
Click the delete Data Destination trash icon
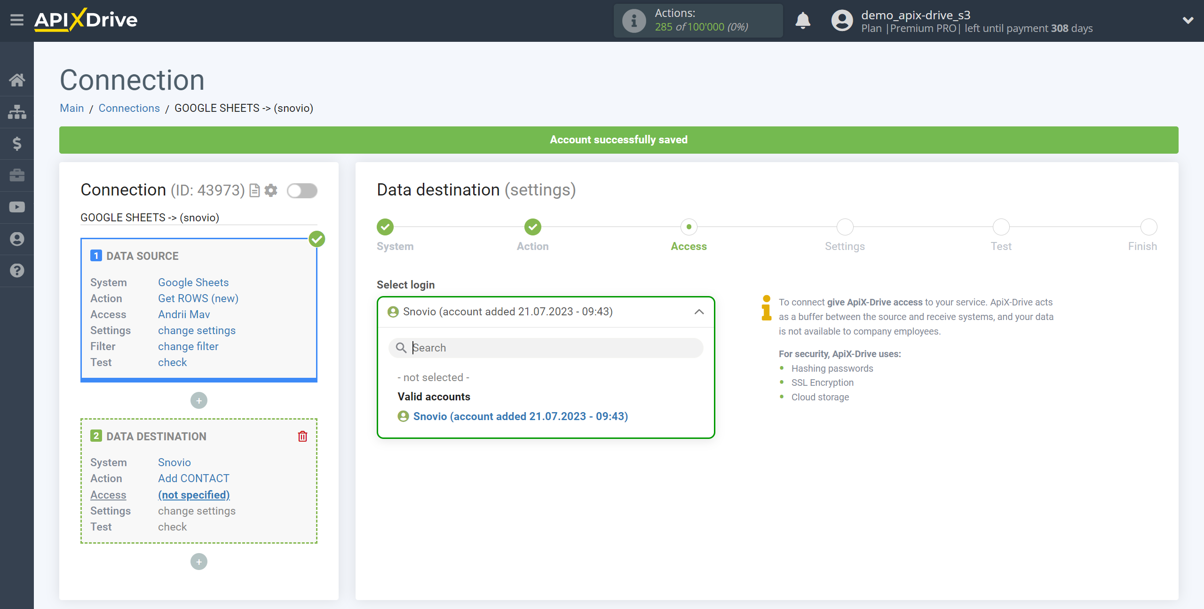pos(302,437)
